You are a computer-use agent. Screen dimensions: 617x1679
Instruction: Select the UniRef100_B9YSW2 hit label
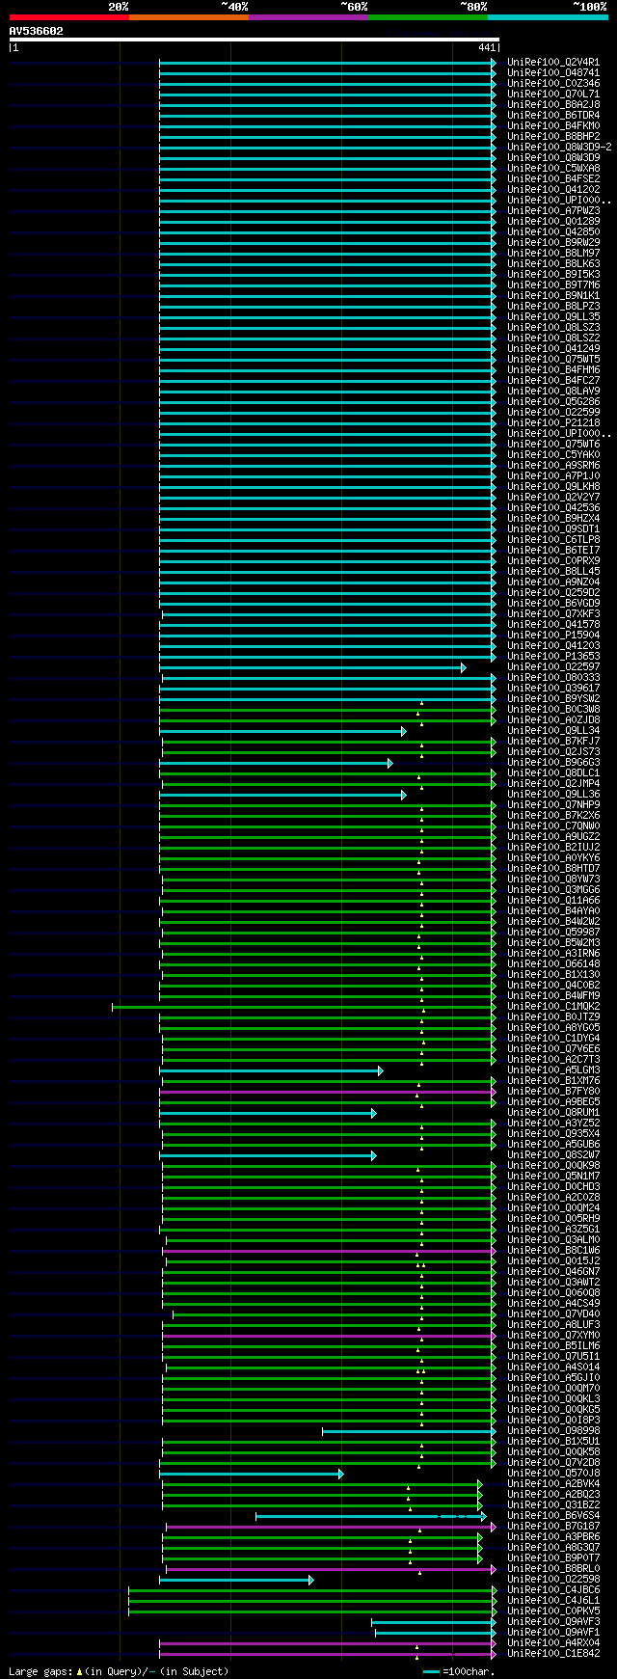pyautogui.click(x=553, y=698)
